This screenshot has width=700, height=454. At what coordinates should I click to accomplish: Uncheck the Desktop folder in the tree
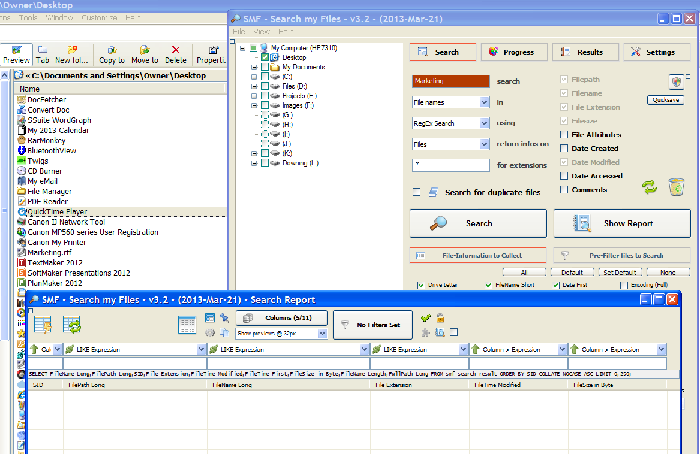265,57
